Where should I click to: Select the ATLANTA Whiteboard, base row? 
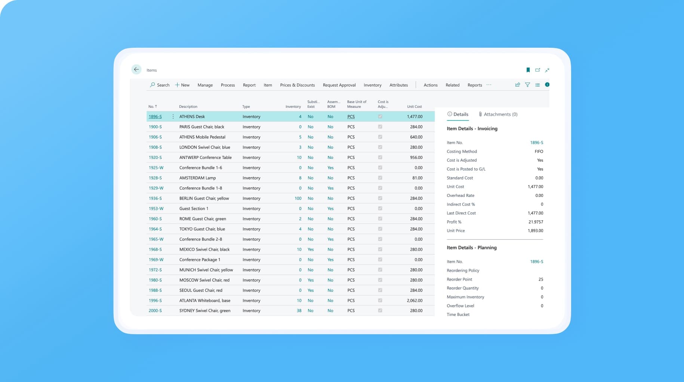click(x=290, y=300)
